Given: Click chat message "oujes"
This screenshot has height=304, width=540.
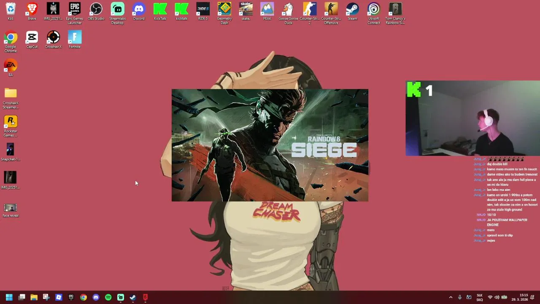Looking at the screenshot, I should click(x=491, y=241).
